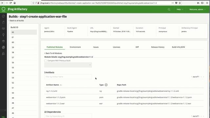
Task: Show site information icon in address bar
Action: point(33,3)
